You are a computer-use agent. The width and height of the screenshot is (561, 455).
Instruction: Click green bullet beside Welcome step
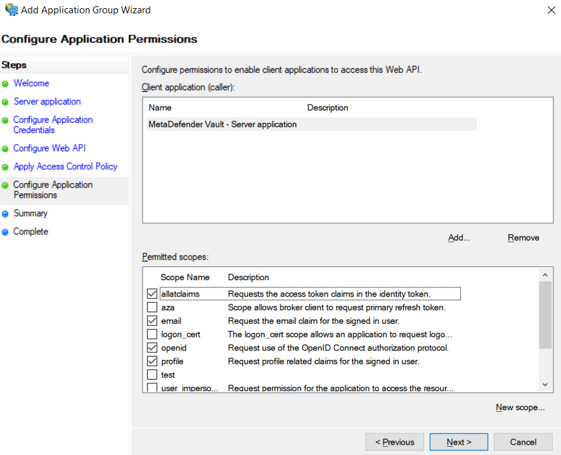point(5,84)
